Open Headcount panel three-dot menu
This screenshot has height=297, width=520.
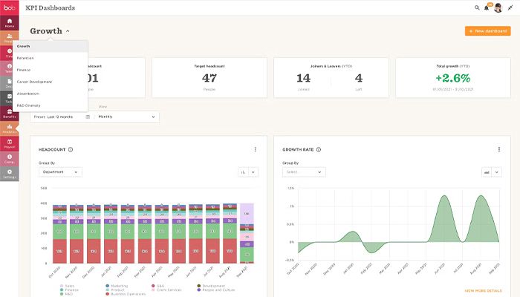[x=255, y=149]
